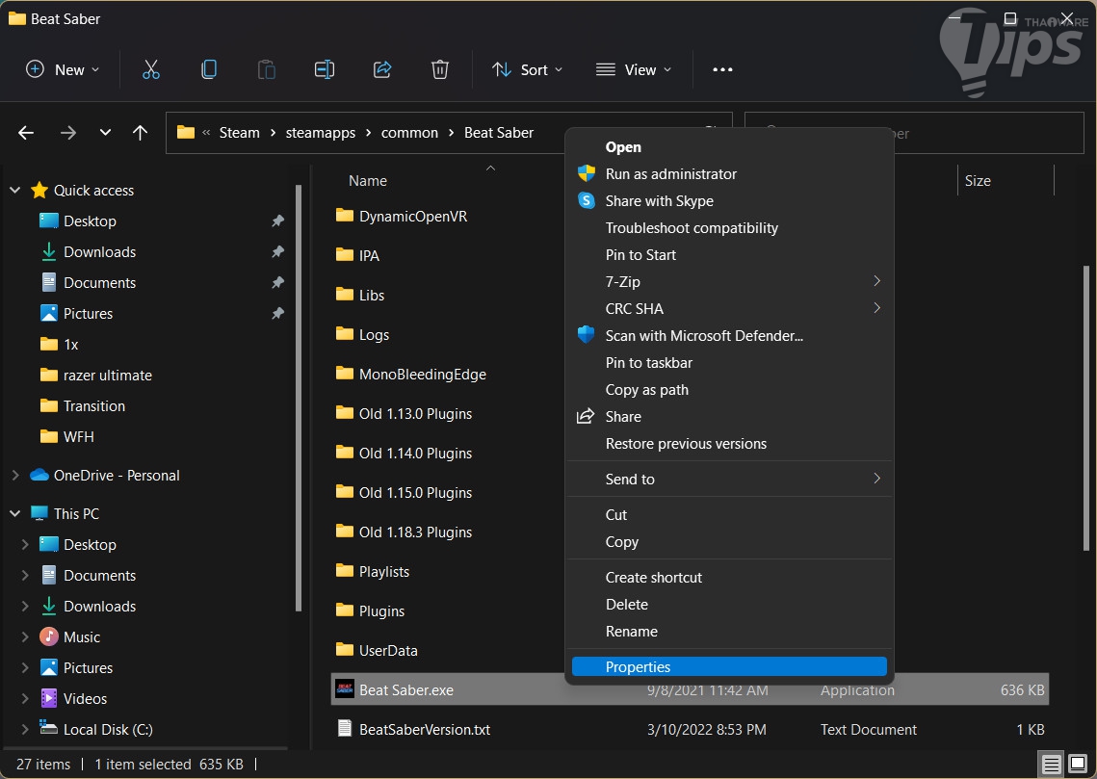This screenshot has width=1097, height=779.
Task: Go up one folder with Up arrow
Action: (141, 133)
